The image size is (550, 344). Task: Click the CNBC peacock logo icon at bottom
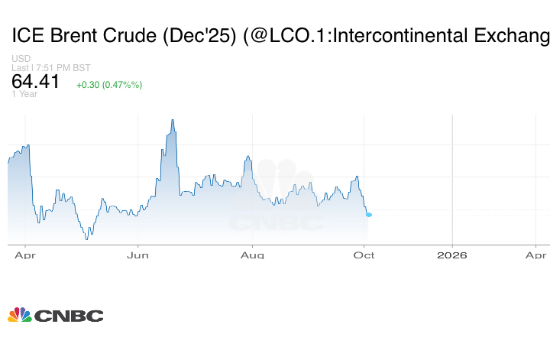19,315
